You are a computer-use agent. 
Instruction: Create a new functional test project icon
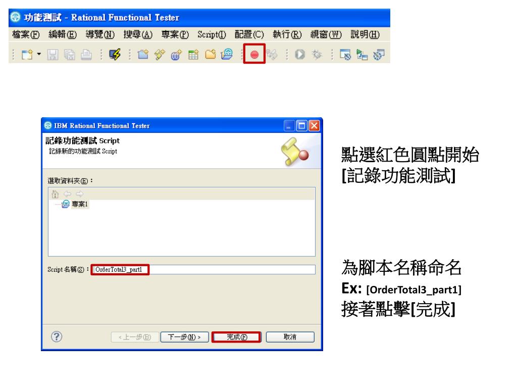point(143,54)
